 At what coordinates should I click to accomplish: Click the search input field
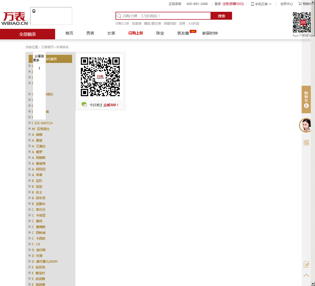pos(163,16)
